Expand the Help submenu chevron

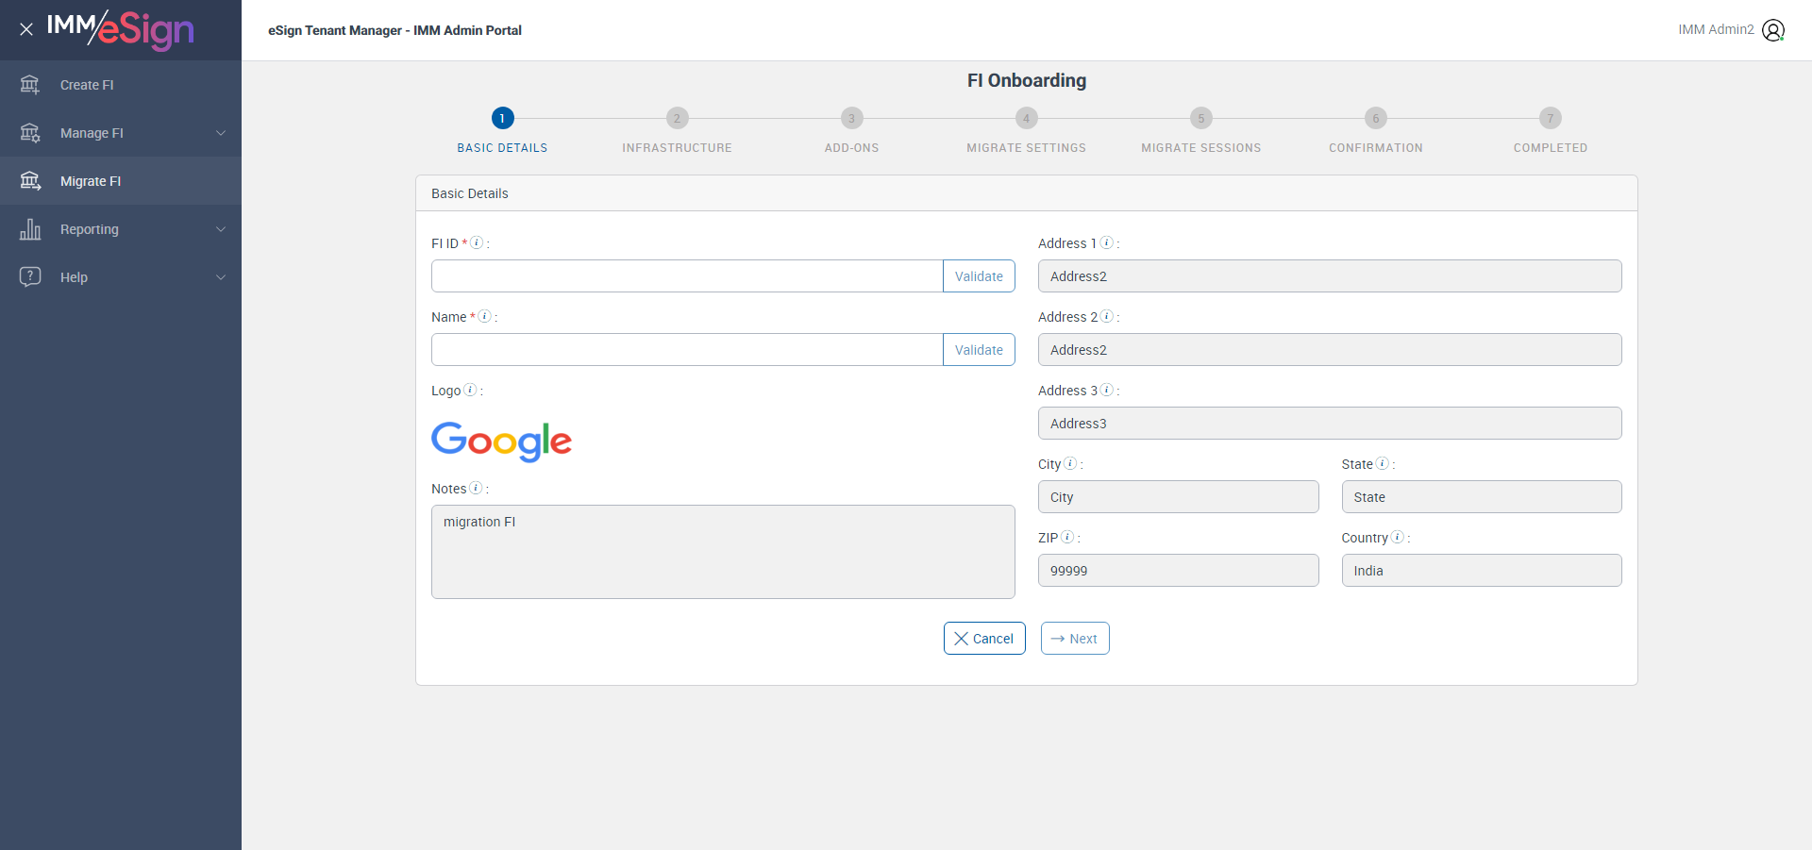pos(221,277)
